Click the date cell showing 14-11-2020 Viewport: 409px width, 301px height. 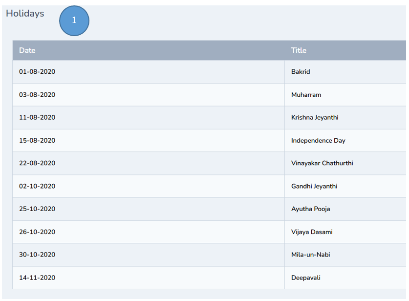[x=37, y=278]
